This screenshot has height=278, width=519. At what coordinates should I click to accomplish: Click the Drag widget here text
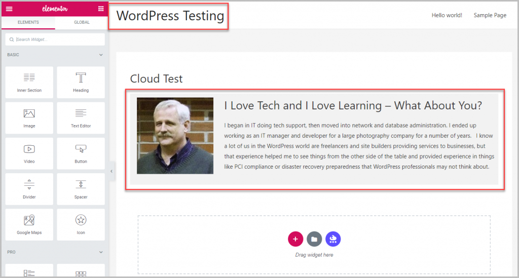pyautogui.click(x=314, y=255)
